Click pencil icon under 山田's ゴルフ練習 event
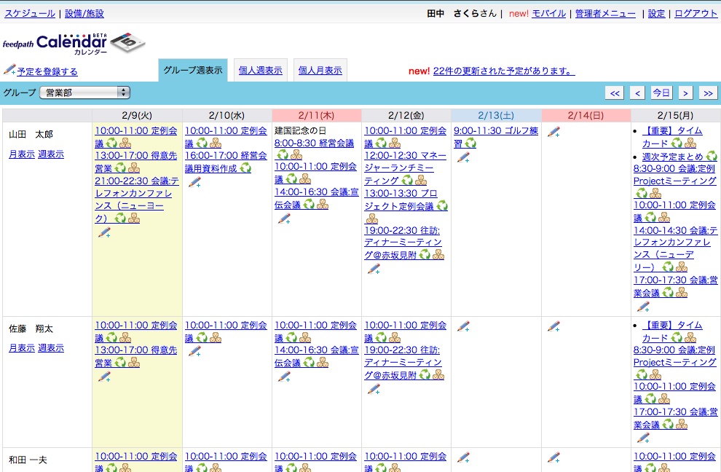 click(x=463, y=157)
